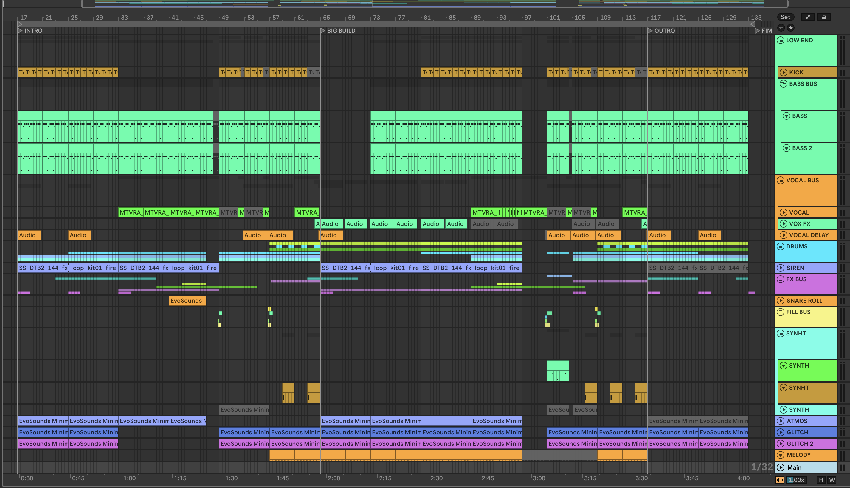Collapse the BASS track fold button

click(x=786, y=116)
